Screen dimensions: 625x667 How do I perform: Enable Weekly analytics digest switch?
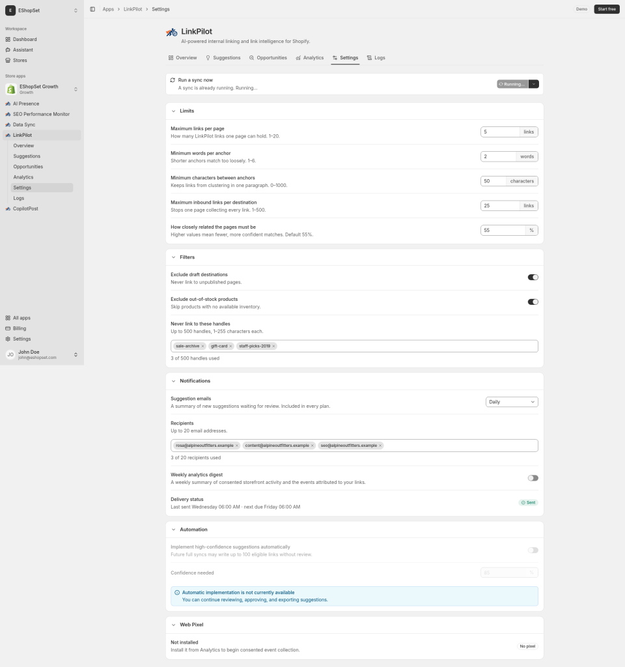click(533, 478)
